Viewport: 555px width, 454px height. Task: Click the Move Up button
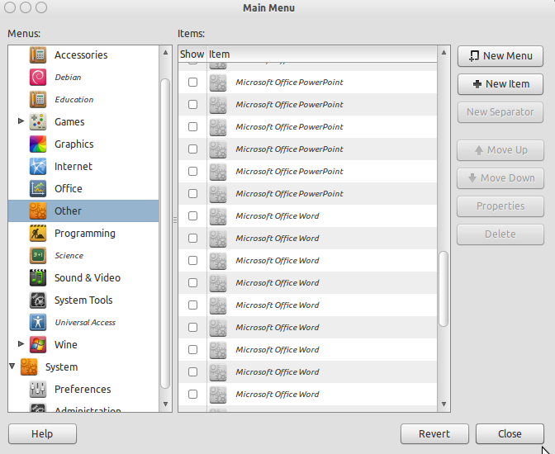tap(500, 150)
